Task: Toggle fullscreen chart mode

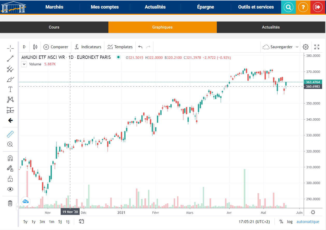Action: [317, 47]
